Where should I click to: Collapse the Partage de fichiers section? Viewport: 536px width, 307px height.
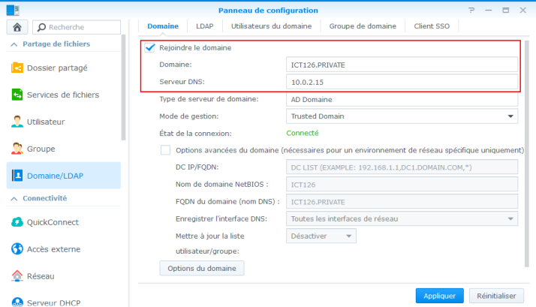14,44
